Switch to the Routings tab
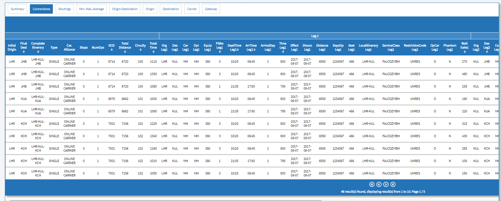501x201 pixels. pyautogui.click(x=65, y=9)
